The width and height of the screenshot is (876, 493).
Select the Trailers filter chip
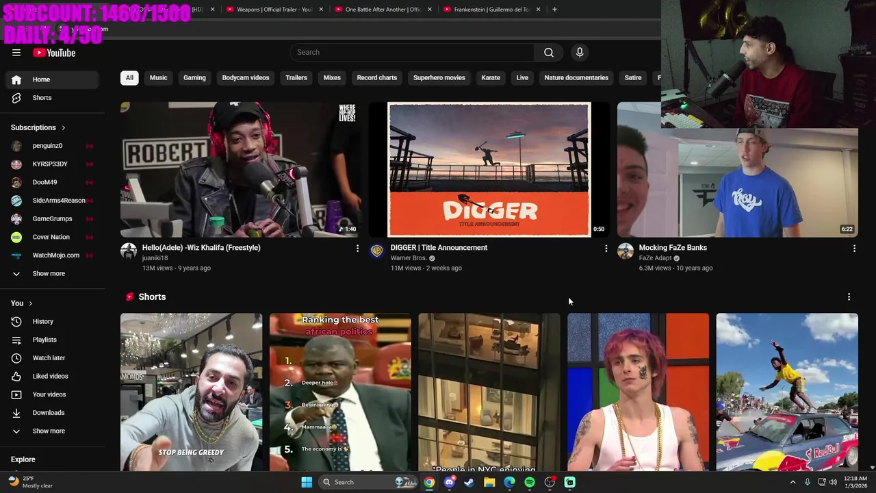point(296,78)
